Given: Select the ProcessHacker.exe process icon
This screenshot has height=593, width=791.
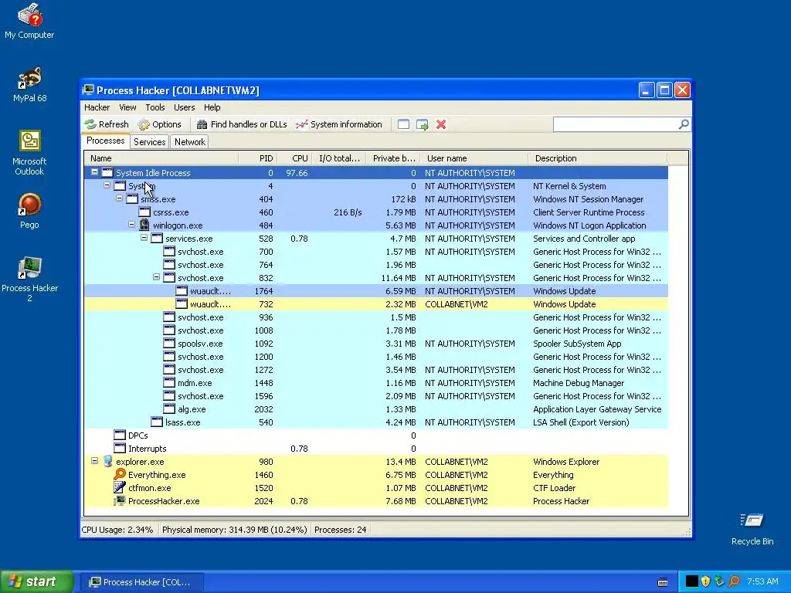Looking at the screenshot, I should [x=120, y=500].
